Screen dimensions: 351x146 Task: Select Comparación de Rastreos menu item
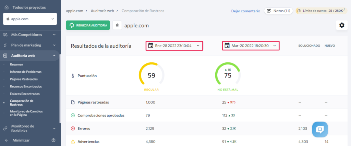(x=22, y=102)
